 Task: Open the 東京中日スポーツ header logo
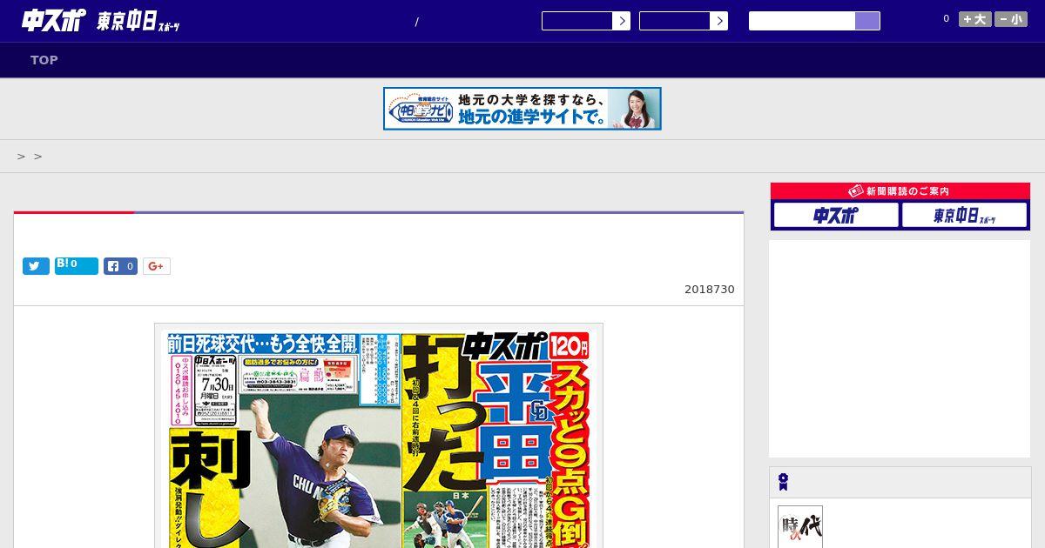point(138,22)
